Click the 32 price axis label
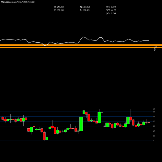Viewport: 162px width, 162px height. pyautogui.click(x=154, y=117)
